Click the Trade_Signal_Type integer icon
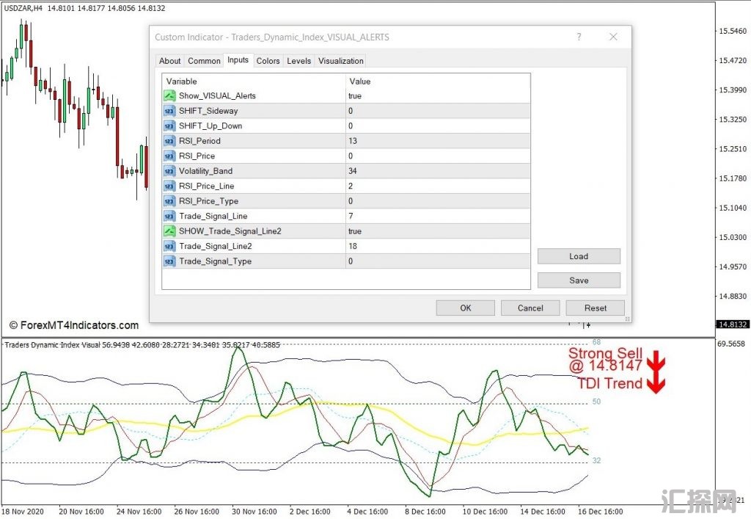 (169, 261)
